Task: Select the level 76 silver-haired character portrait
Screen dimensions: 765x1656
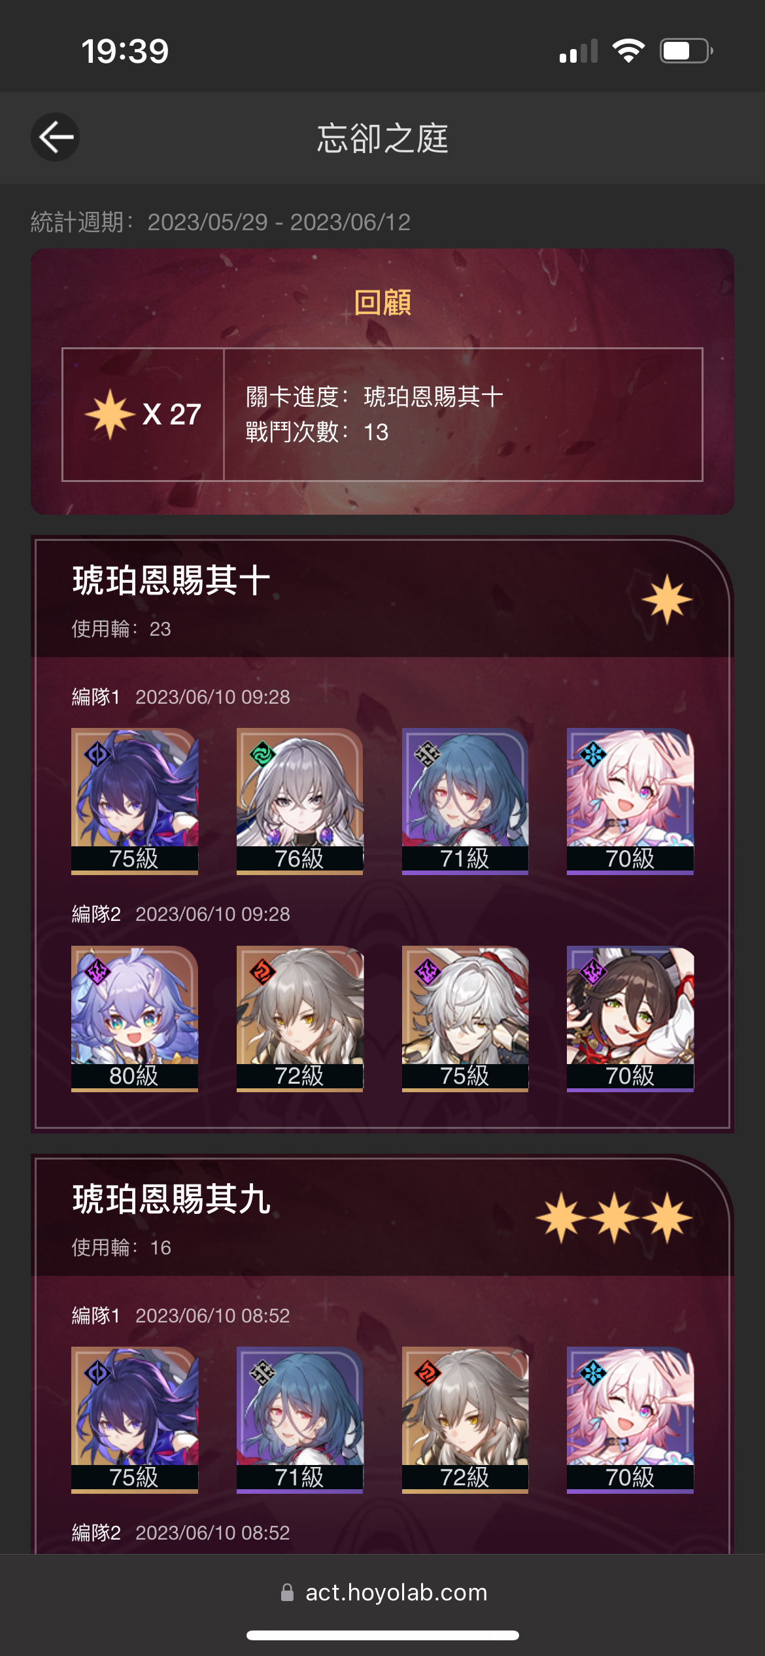Action: pos(299,802)
